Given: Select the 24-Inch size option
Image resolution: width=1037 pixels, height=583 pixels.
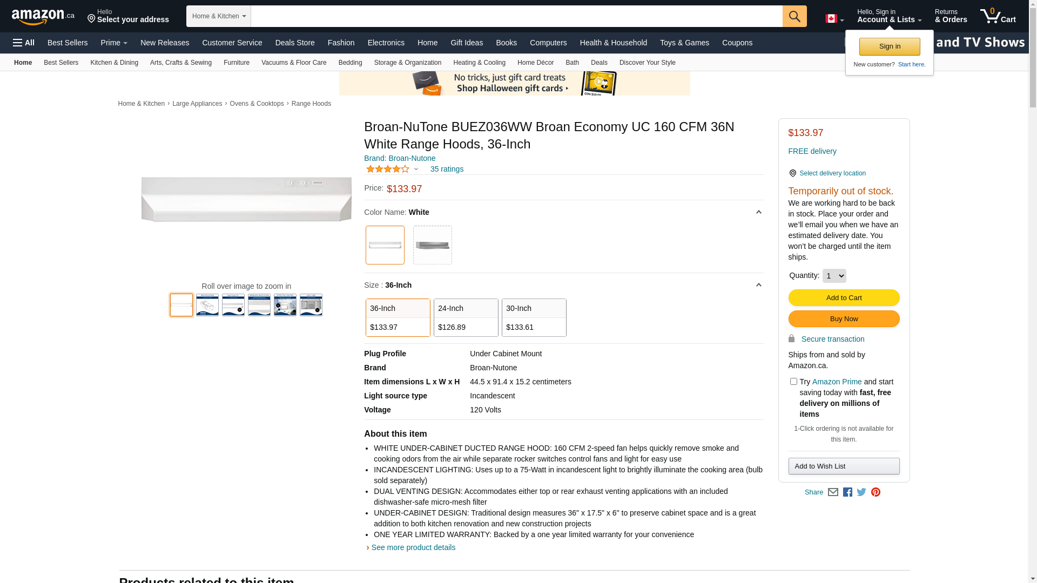Looking at the screenshot, I should [466, 317].
